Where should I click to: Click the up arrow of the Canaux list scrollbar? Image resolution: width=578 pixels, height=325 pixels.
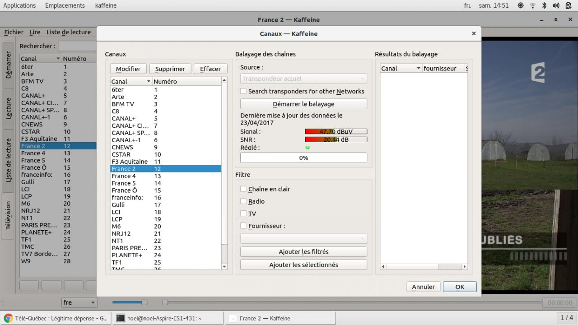[224, 80]
